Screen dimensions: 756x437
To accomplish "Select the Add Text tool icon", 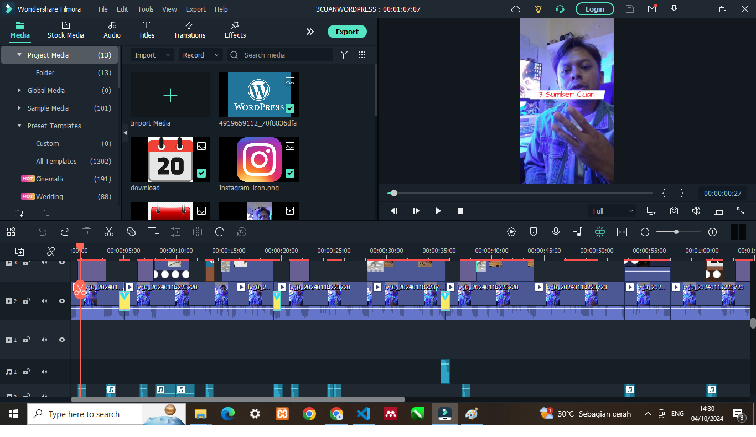I will (153, 232).
